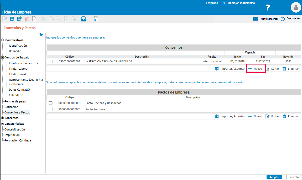Click the red trash delete icon in toolbar
Viewport: 302px width, 180px height.
click(x=27, y=19)
